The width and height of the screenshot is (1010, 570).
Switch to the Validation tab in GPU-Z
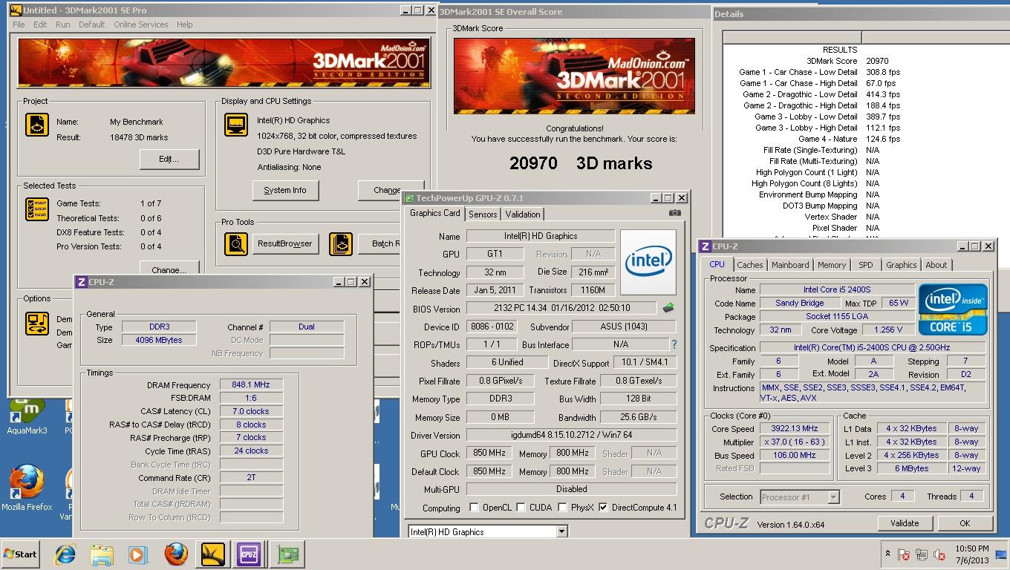point(523,214)
